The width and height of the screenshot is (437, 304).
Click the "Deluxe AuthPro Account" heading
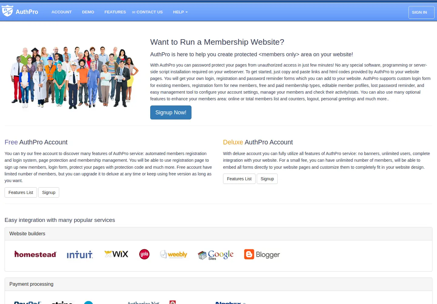click(x=258, y=142)
